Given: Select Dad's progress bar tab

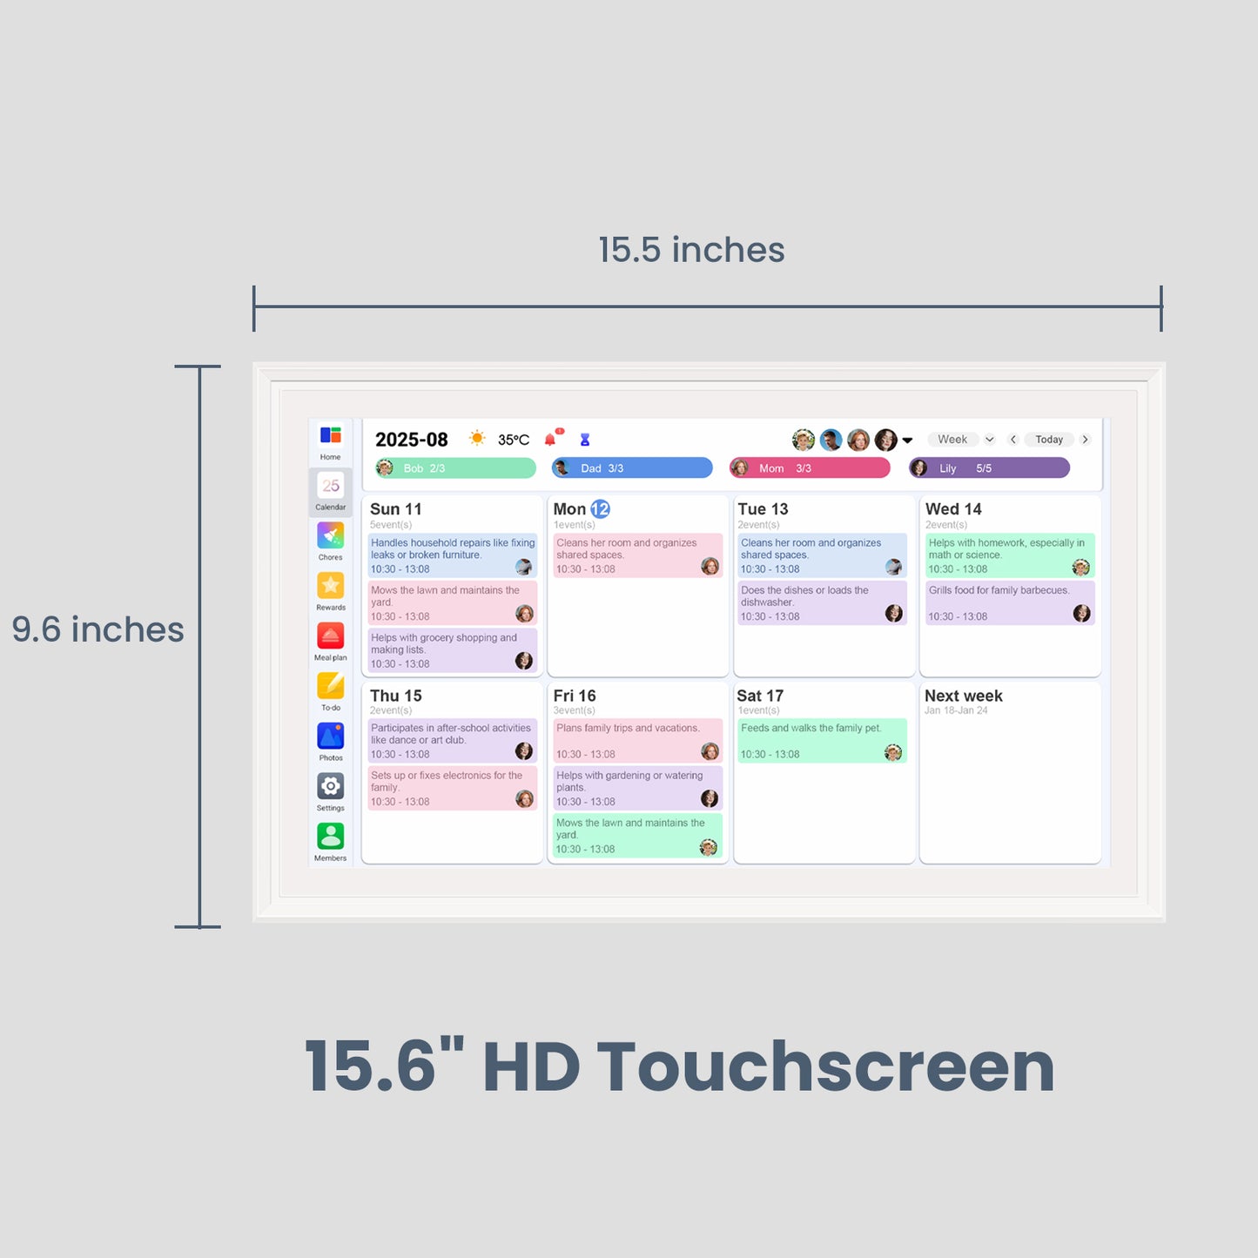Looking at the screenshot, I should 631,468.
